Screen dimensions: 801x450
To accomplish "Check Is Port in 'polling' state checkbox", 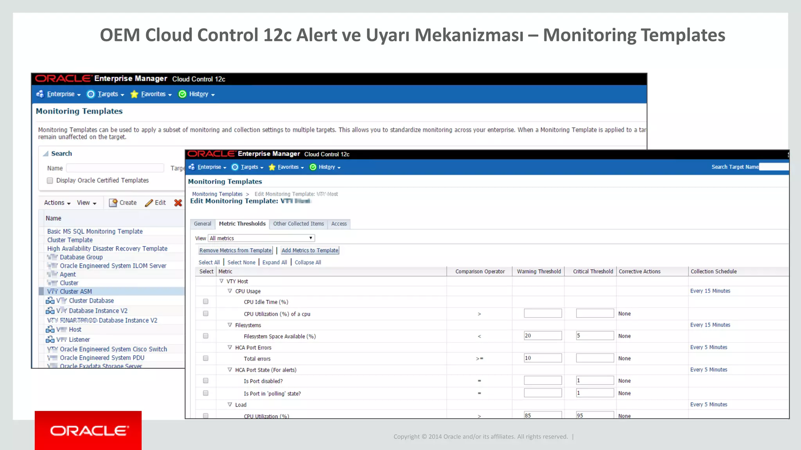I will 206,393.
